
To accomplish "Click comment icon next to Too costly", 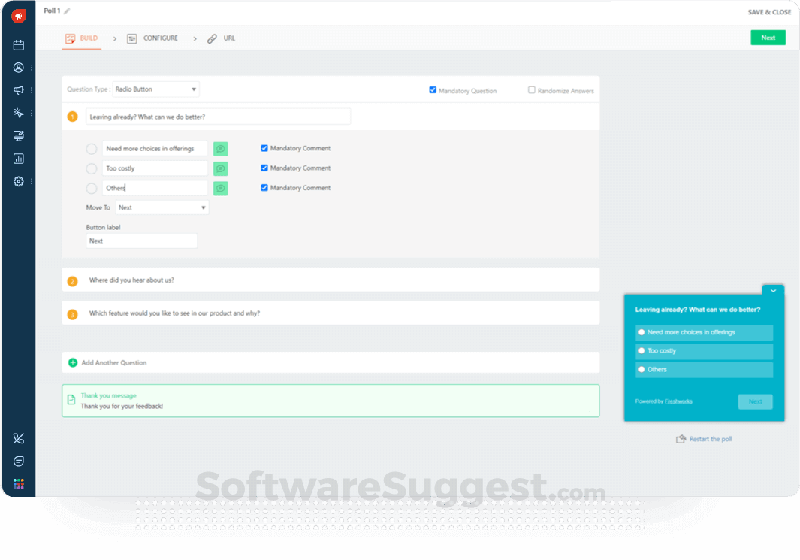I will click(x=220, y=168).
